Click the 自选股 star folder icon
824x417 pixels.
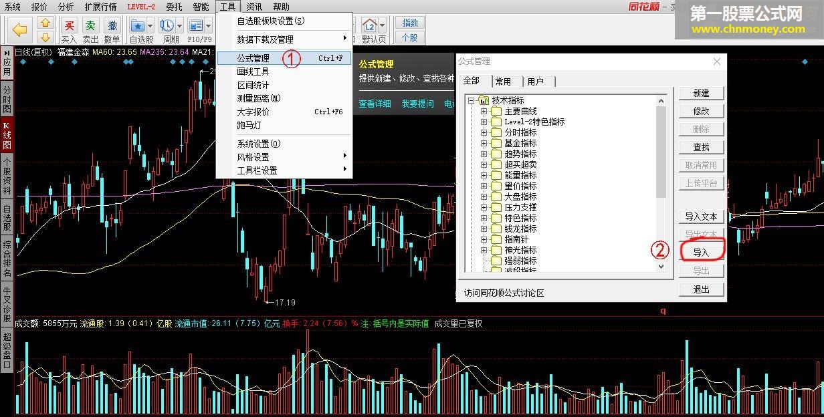pyautogui.click(x=138, y=25)
